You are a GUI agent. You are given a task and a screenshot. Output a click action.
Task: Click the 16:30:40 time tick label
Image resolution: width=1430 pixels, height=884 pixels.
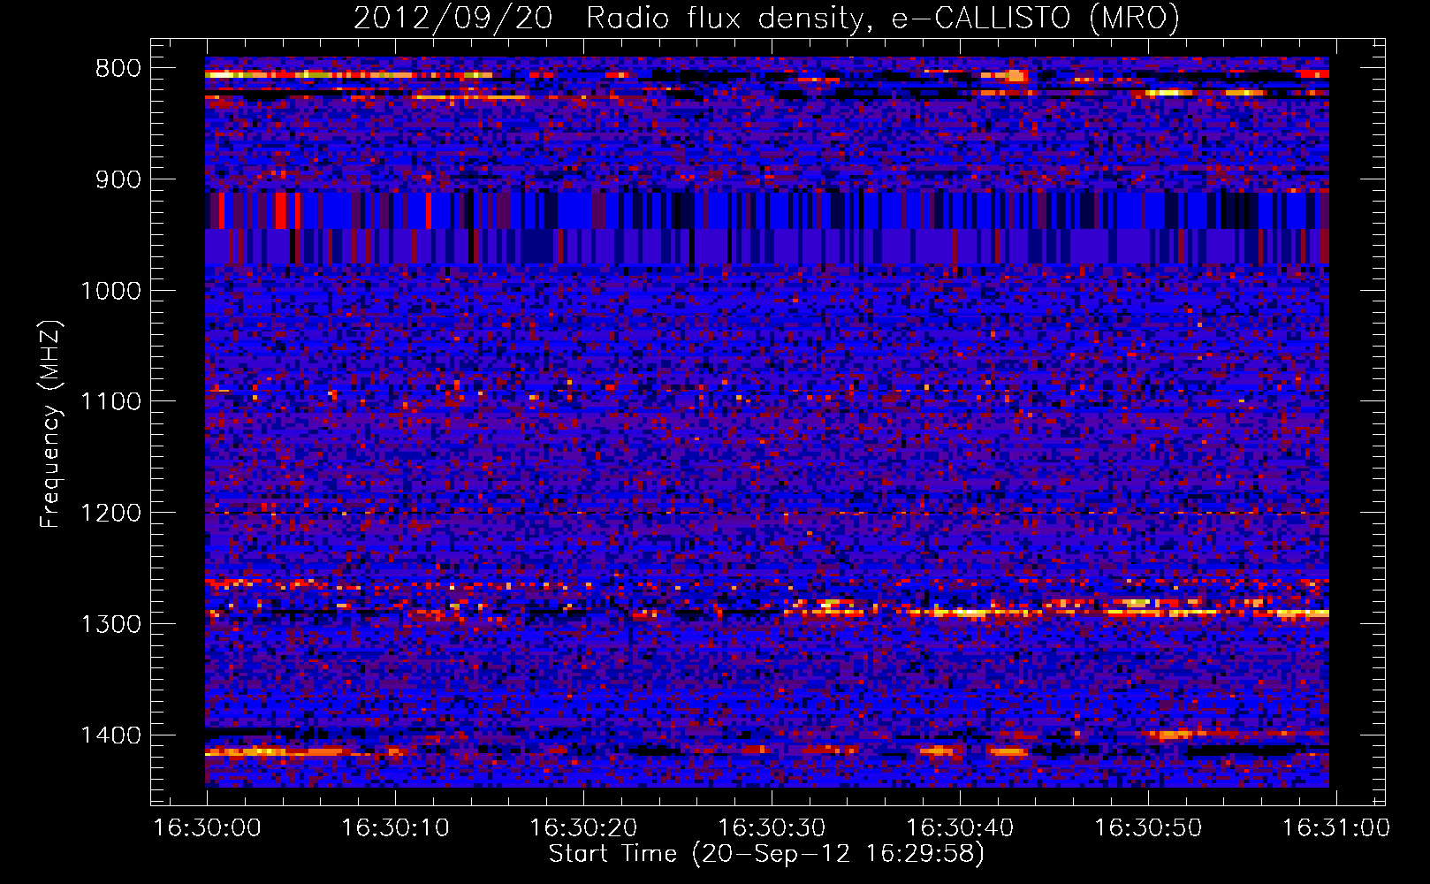(x=960, y=828)
